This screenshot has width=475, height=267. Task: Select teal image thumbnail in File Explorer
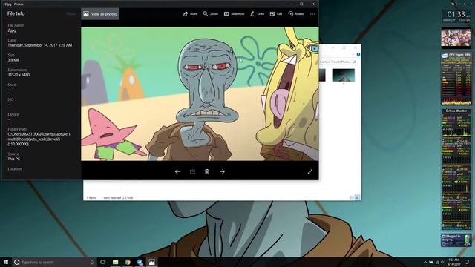[343, 75]
